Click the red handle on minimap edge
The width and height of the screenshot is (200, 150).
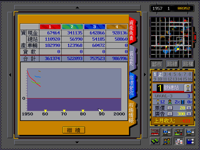[x=195, y=37]
